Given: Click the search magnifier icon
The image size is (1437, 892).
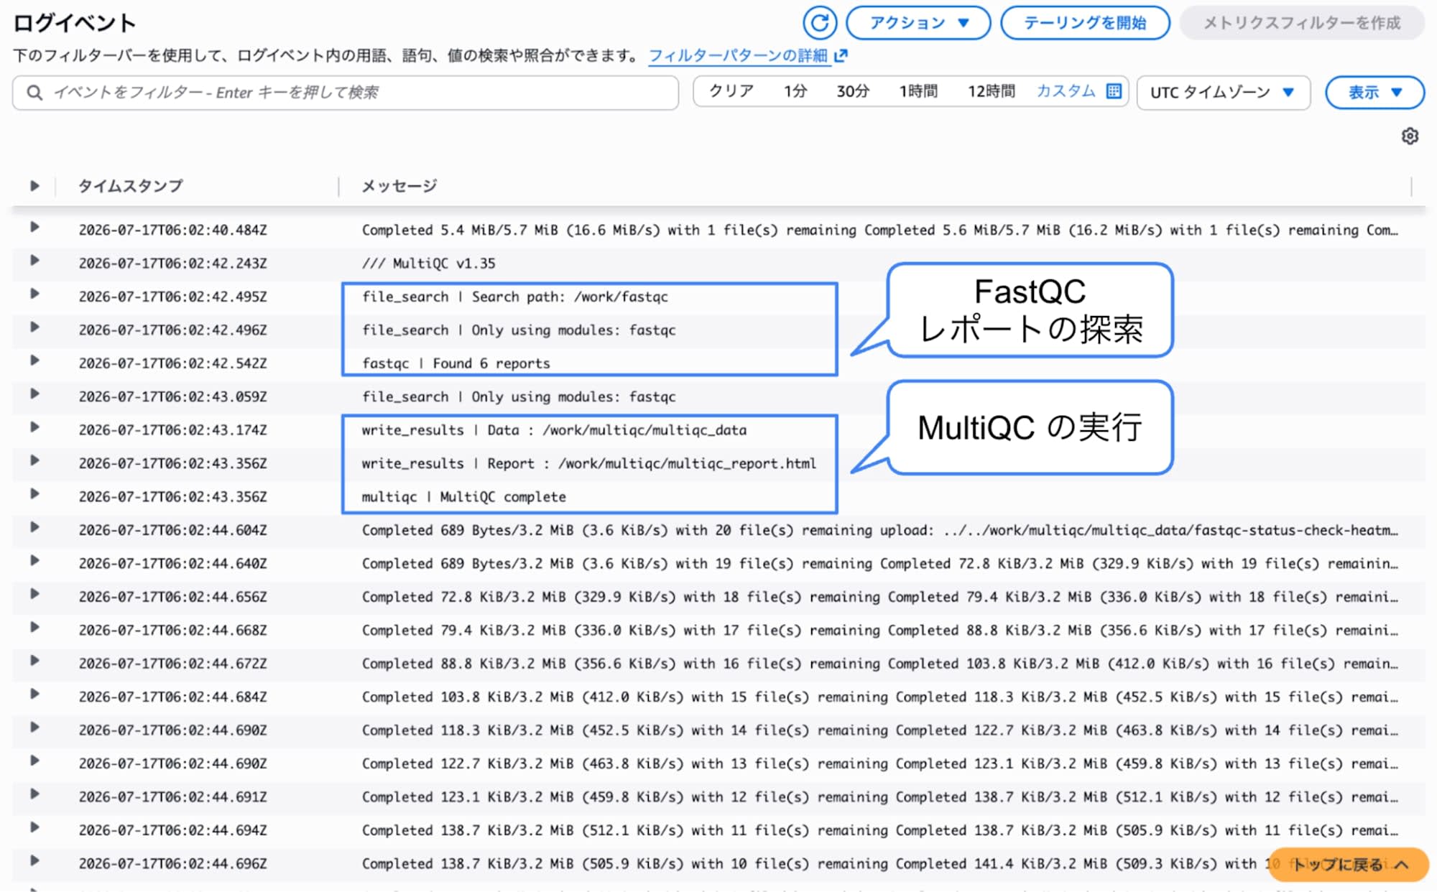Looking at the screenshot, I should tap(34, 93).
